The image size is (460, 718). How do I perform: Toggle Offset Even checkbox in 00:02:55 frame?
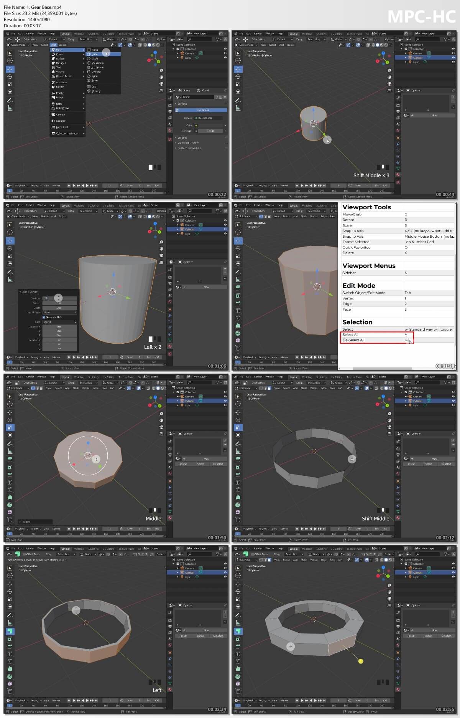pyautogui.click(x=253, y=554)
